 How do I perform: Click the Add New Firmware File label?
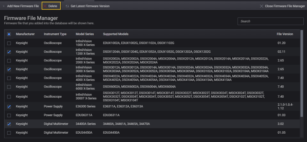(x=23, y=6)
